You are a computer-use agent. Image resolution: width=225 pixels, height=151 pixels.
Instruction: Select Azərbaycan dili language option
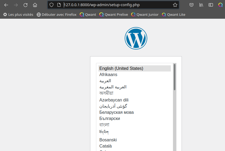[135, 100]
